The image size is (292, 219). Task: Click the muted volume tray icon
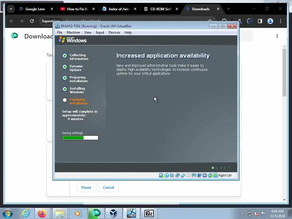pos(256,214)
